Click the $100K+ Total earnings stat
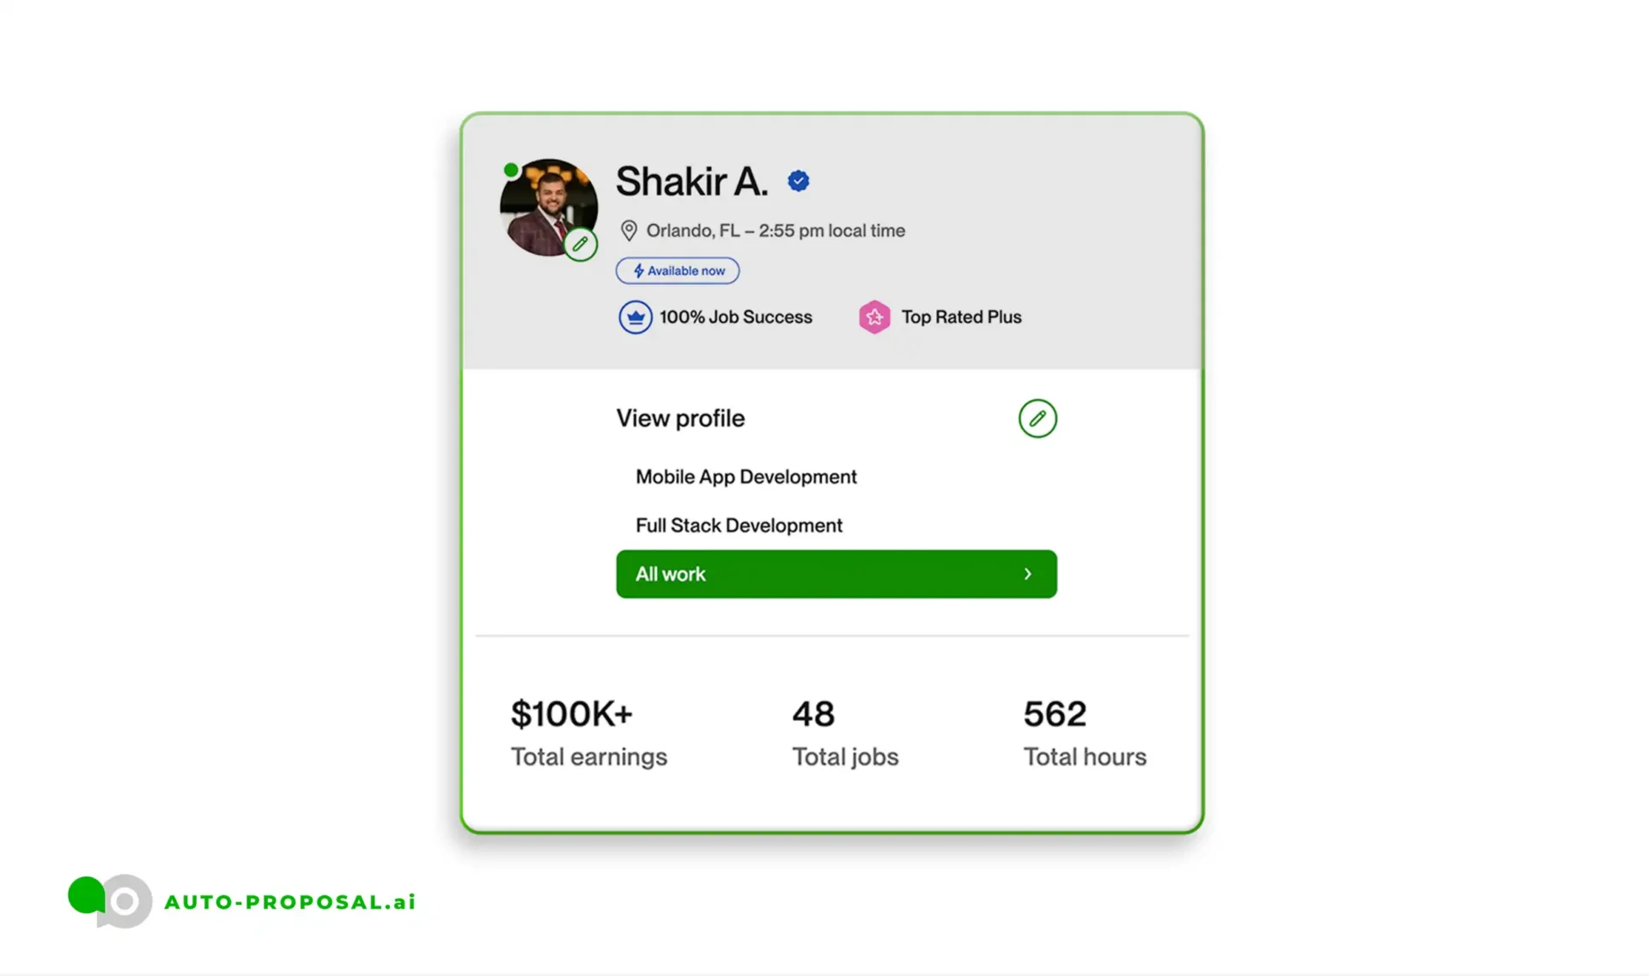 [588, 733]
